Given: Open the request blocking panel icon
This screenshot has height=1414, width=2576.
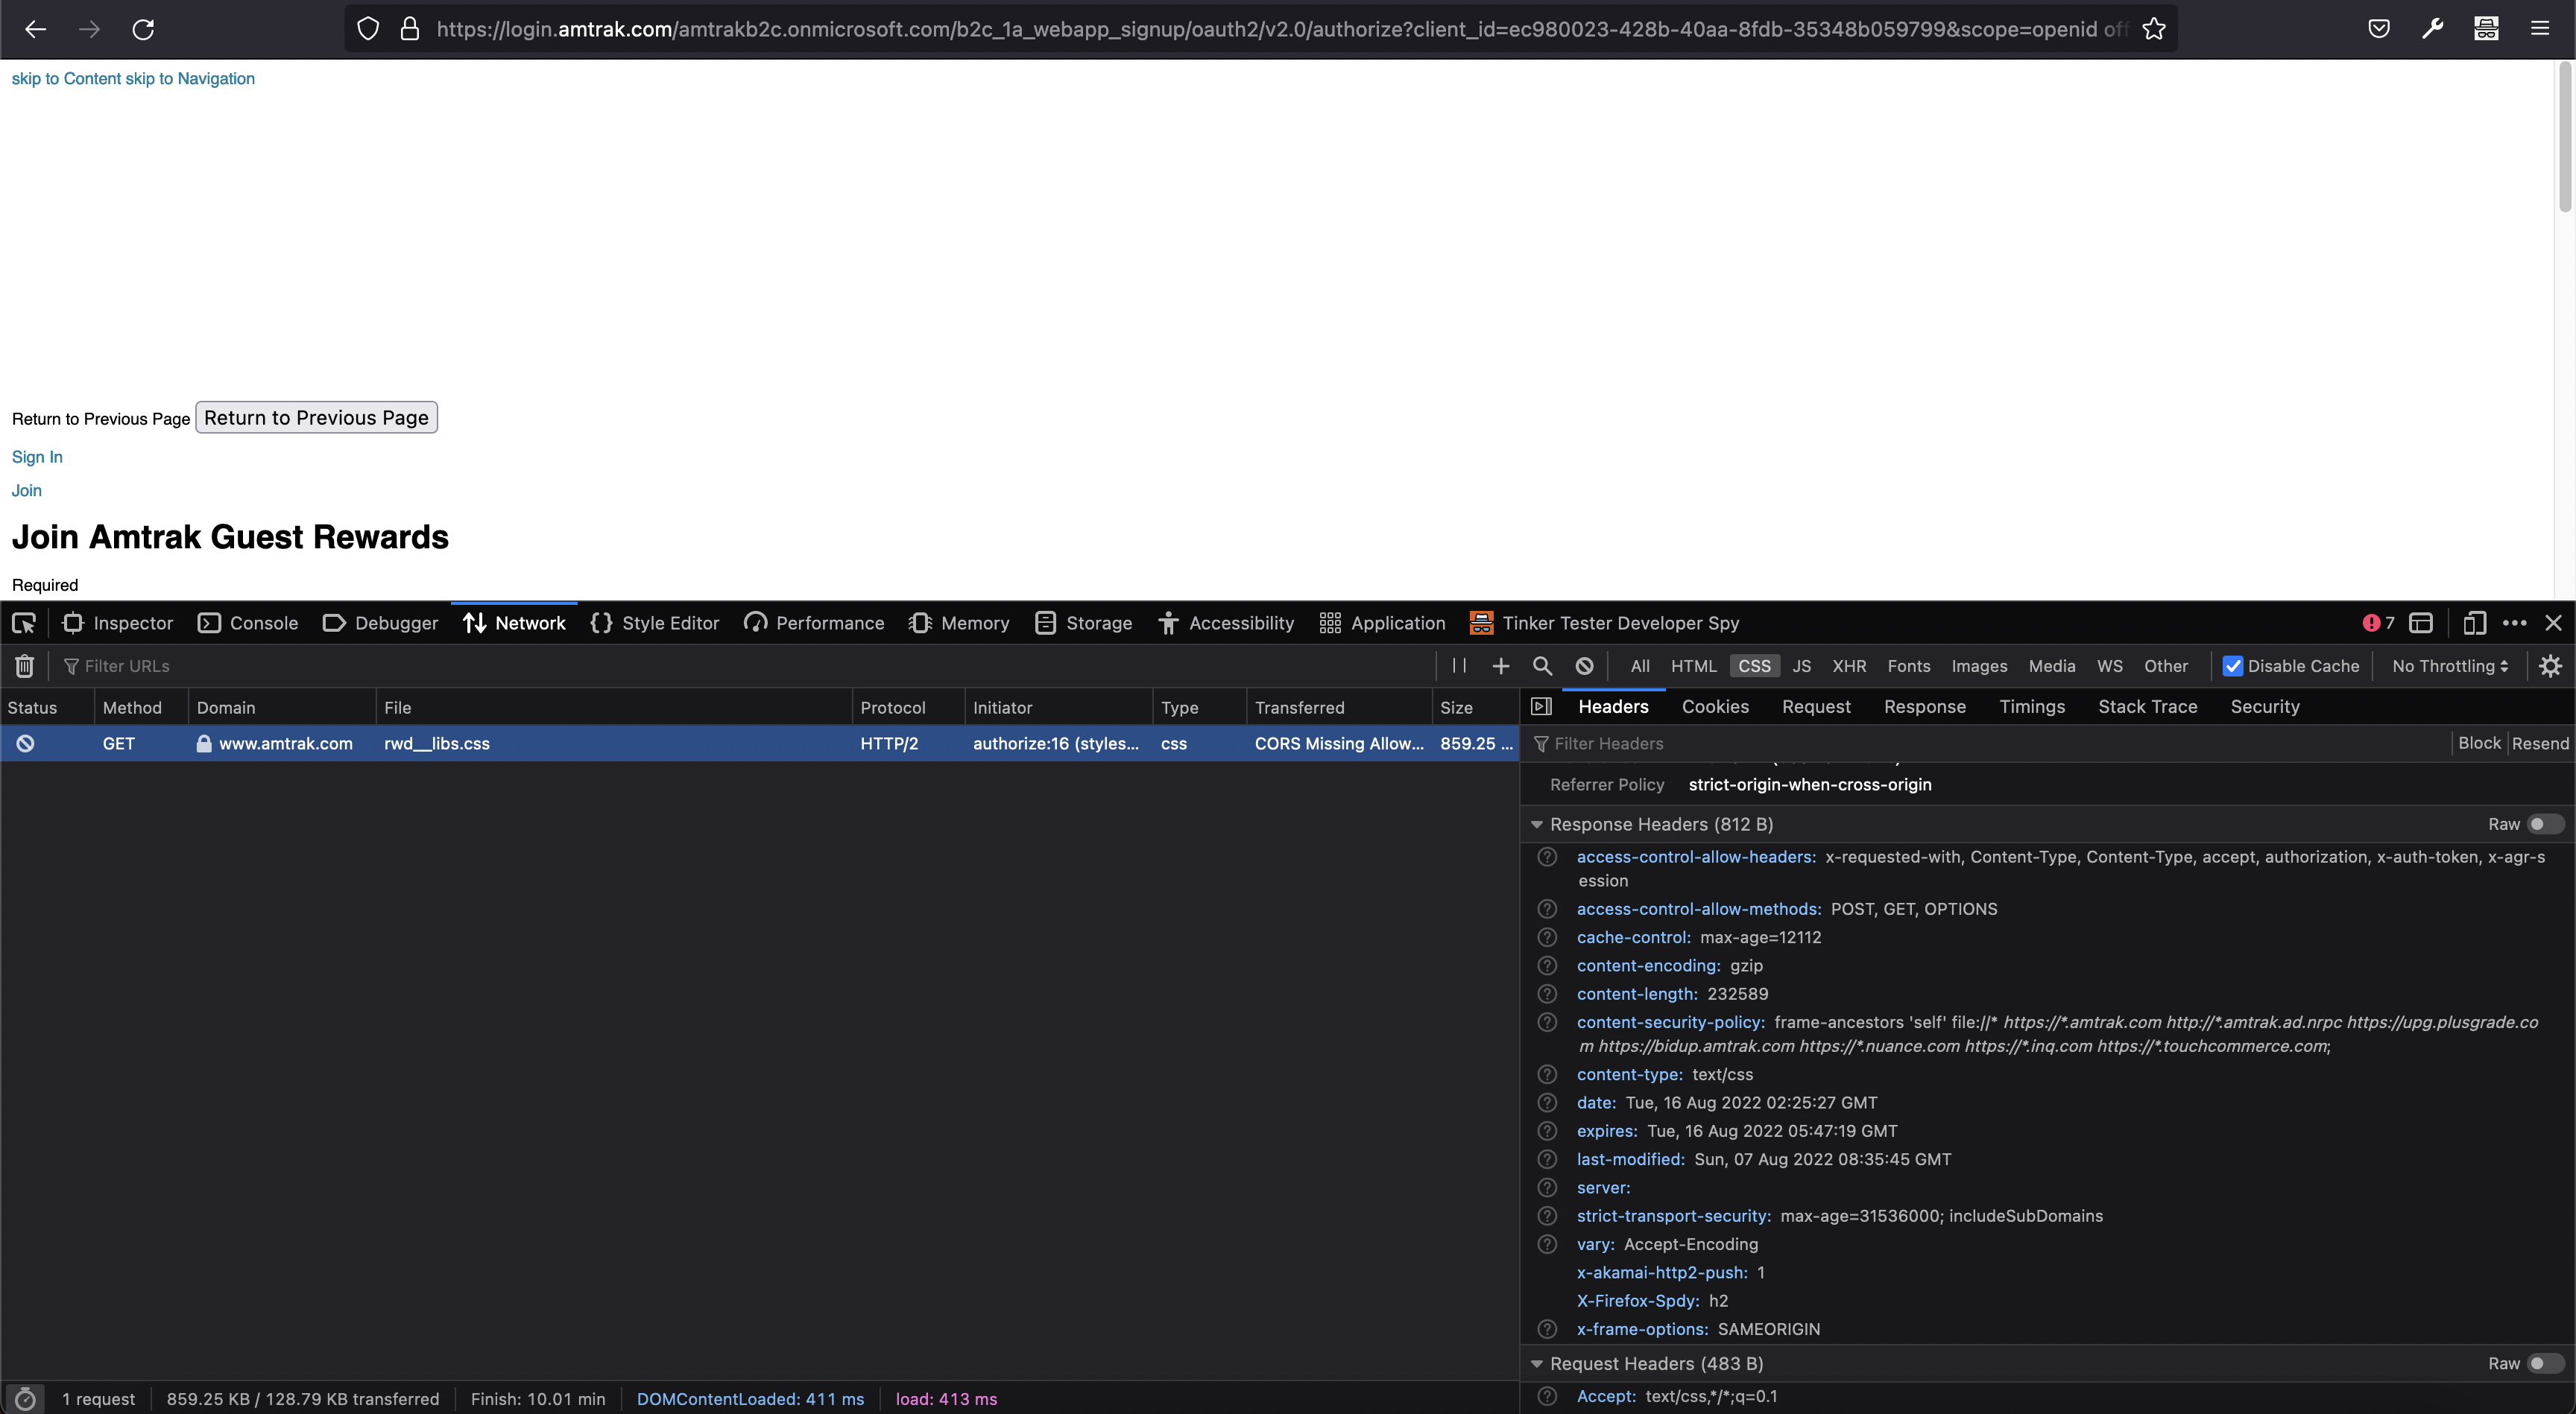Looking at the screenshot, I should pyautogui.click(x=1584, y=665).
